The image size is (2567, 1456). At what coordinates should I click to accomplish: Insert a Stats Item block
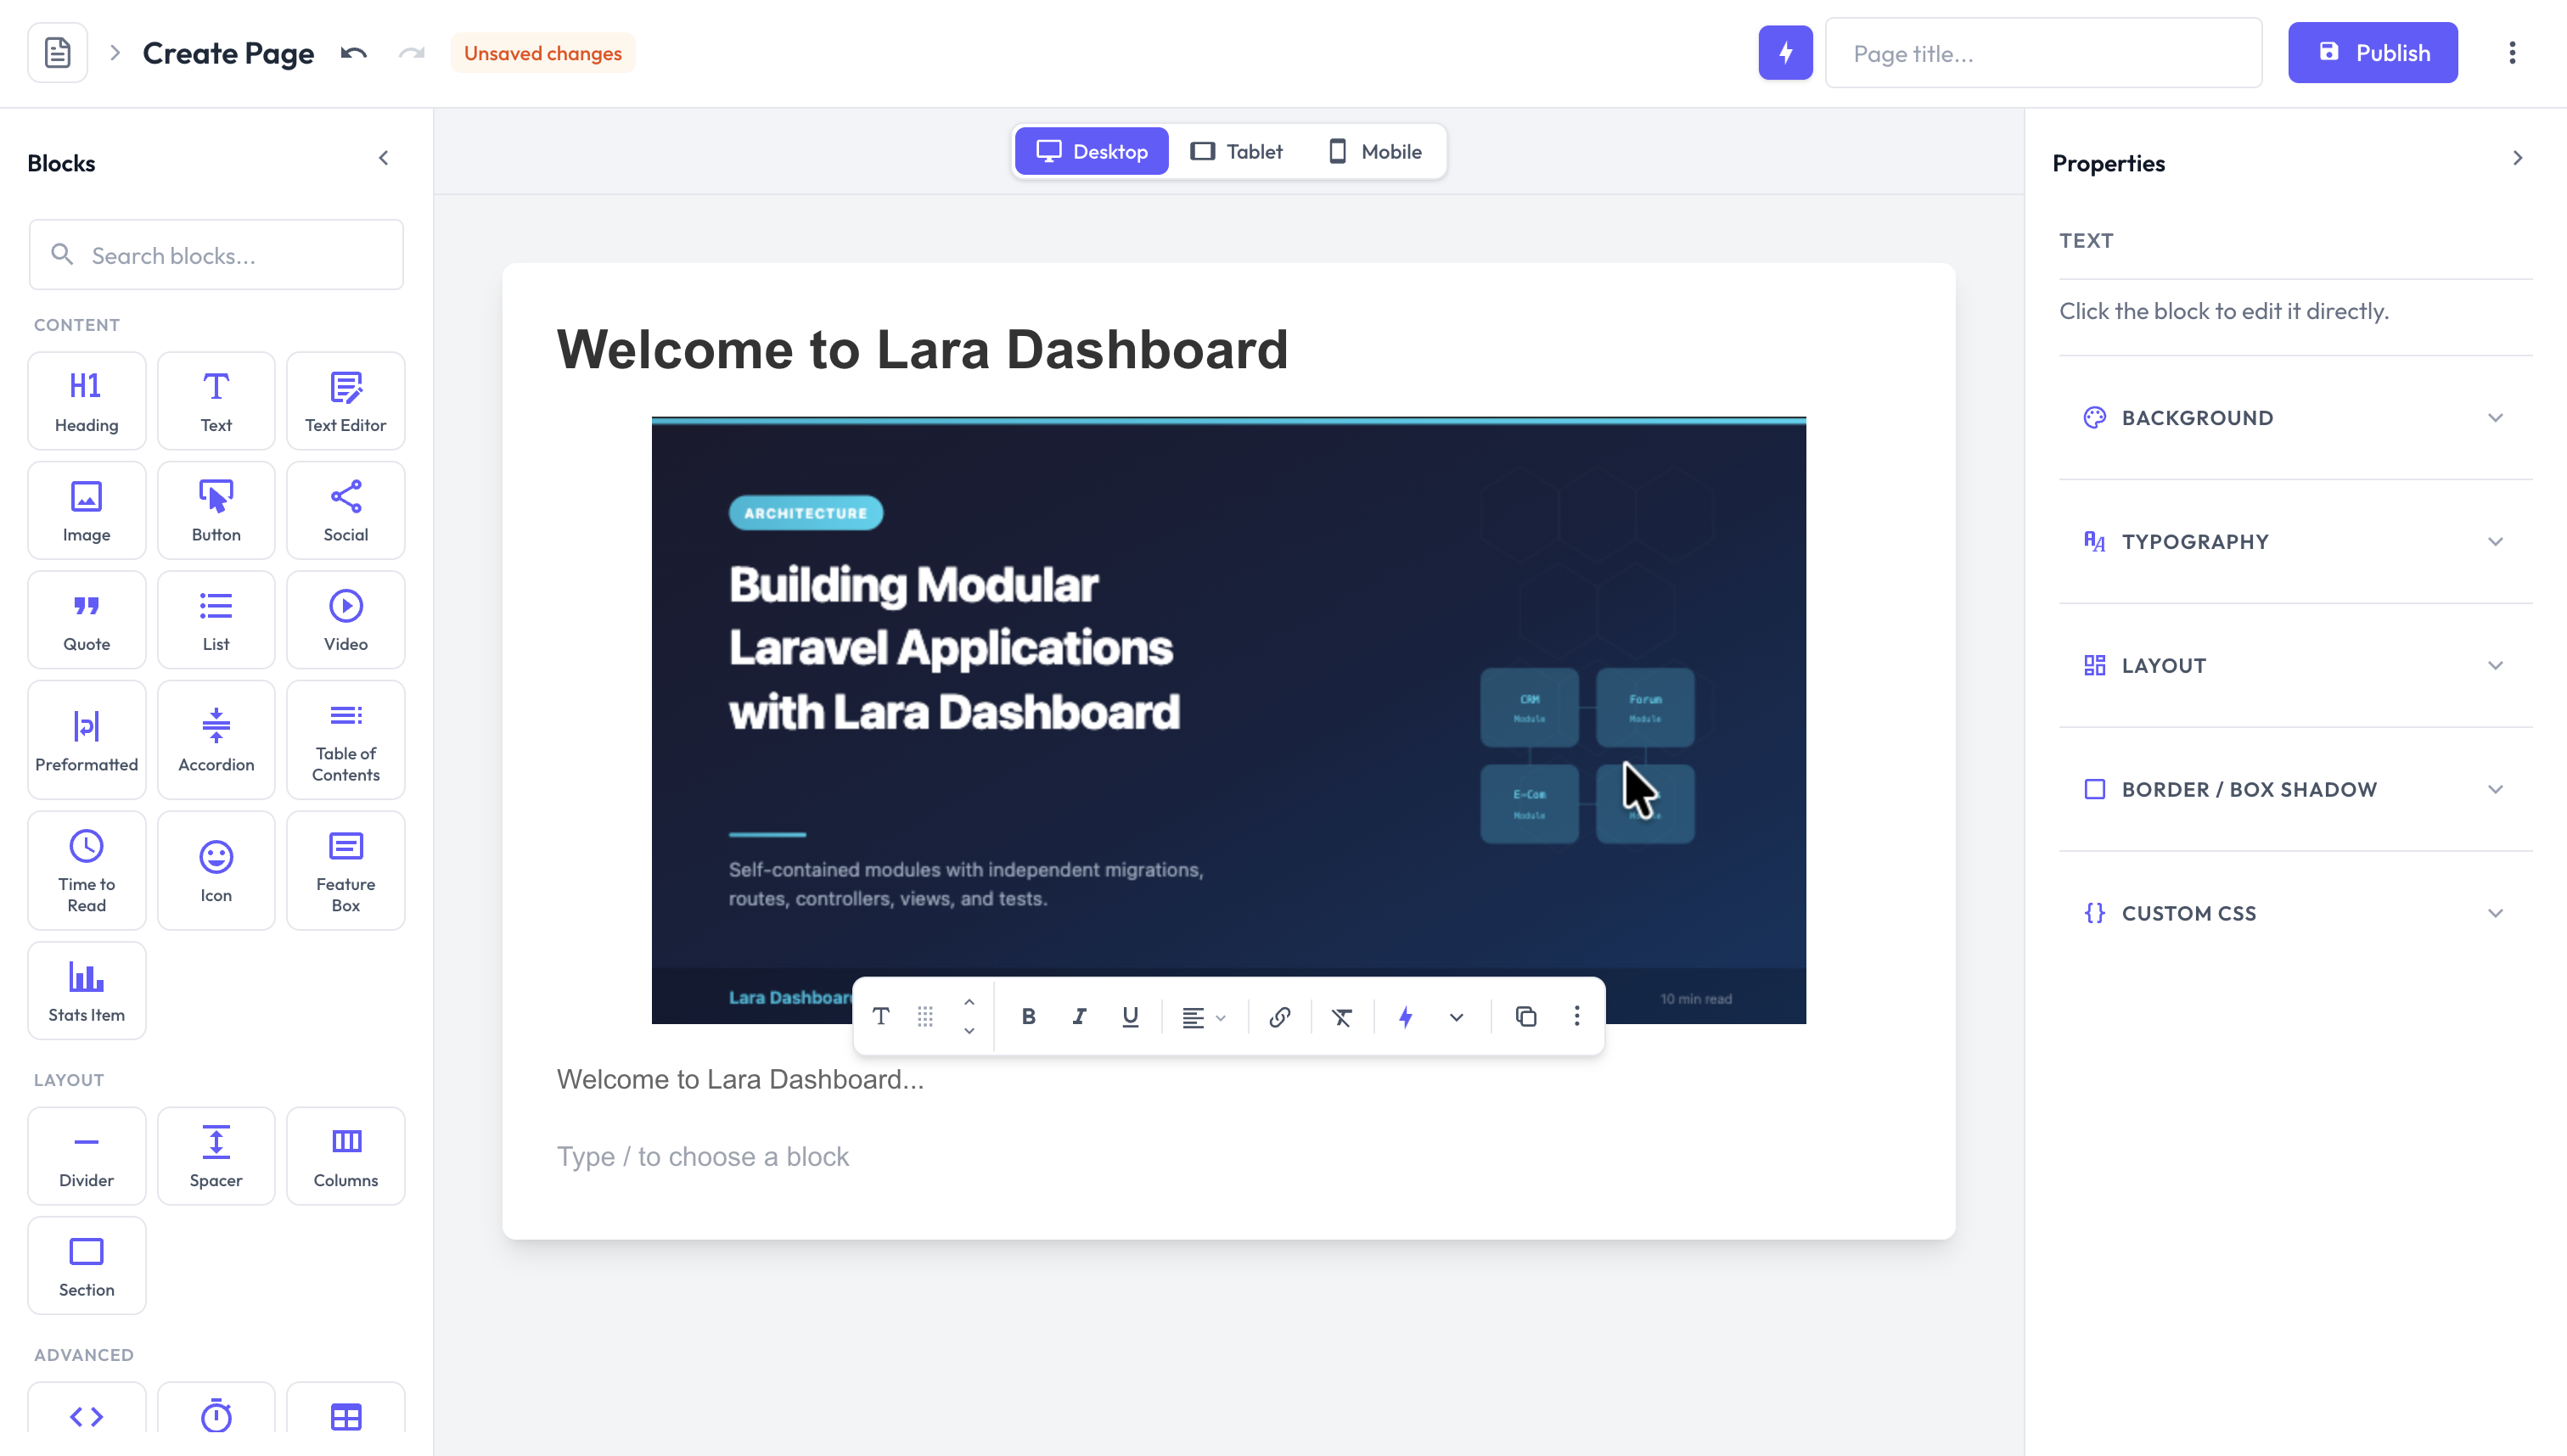[x=86, y=990]
